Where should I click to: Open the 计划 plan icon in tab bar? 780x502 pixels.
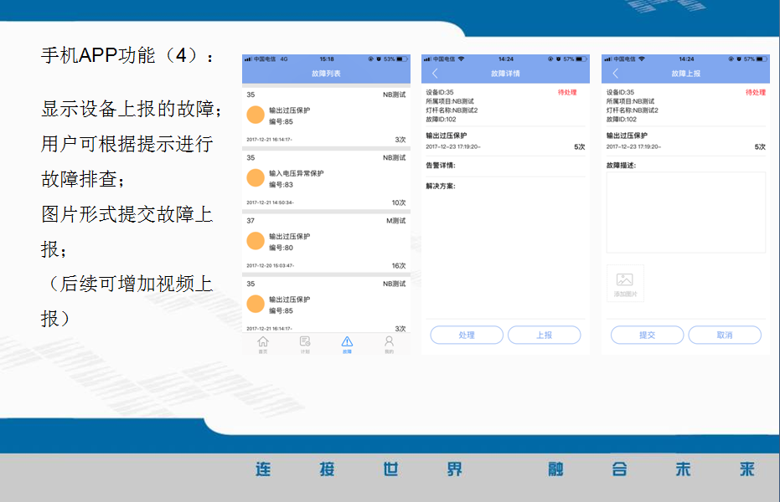pos(305,343)
